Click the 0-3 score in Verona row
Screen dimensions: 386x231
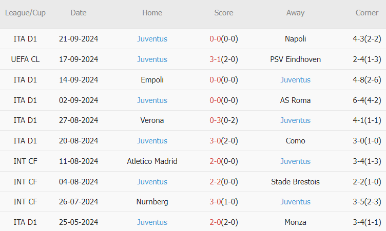tap(215, 120)
